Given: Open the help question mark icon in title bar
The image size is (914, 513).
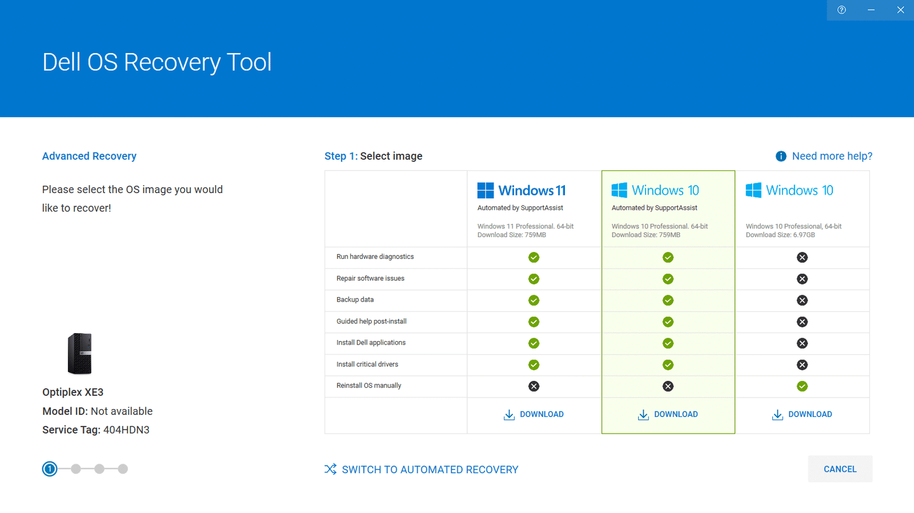Looking at the screenshot, I should point(841,10).
